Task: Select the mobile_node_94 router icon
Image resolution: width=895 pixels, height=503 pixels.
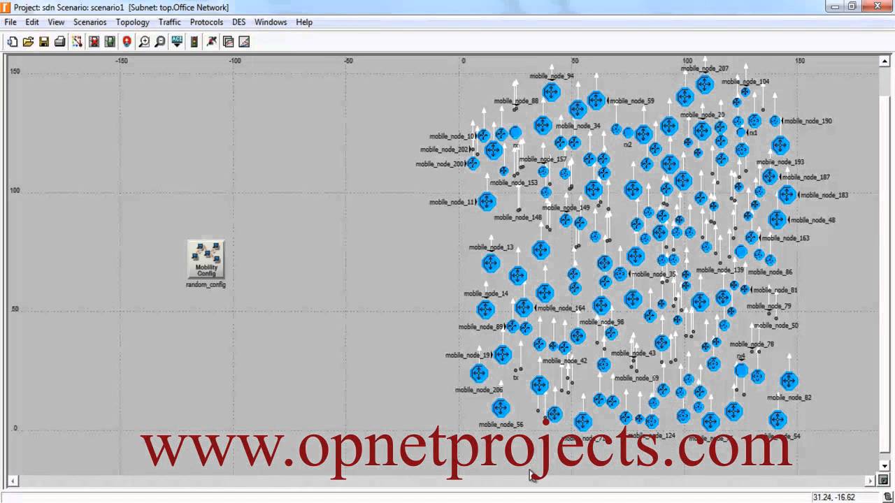Action: click(552, 92)
